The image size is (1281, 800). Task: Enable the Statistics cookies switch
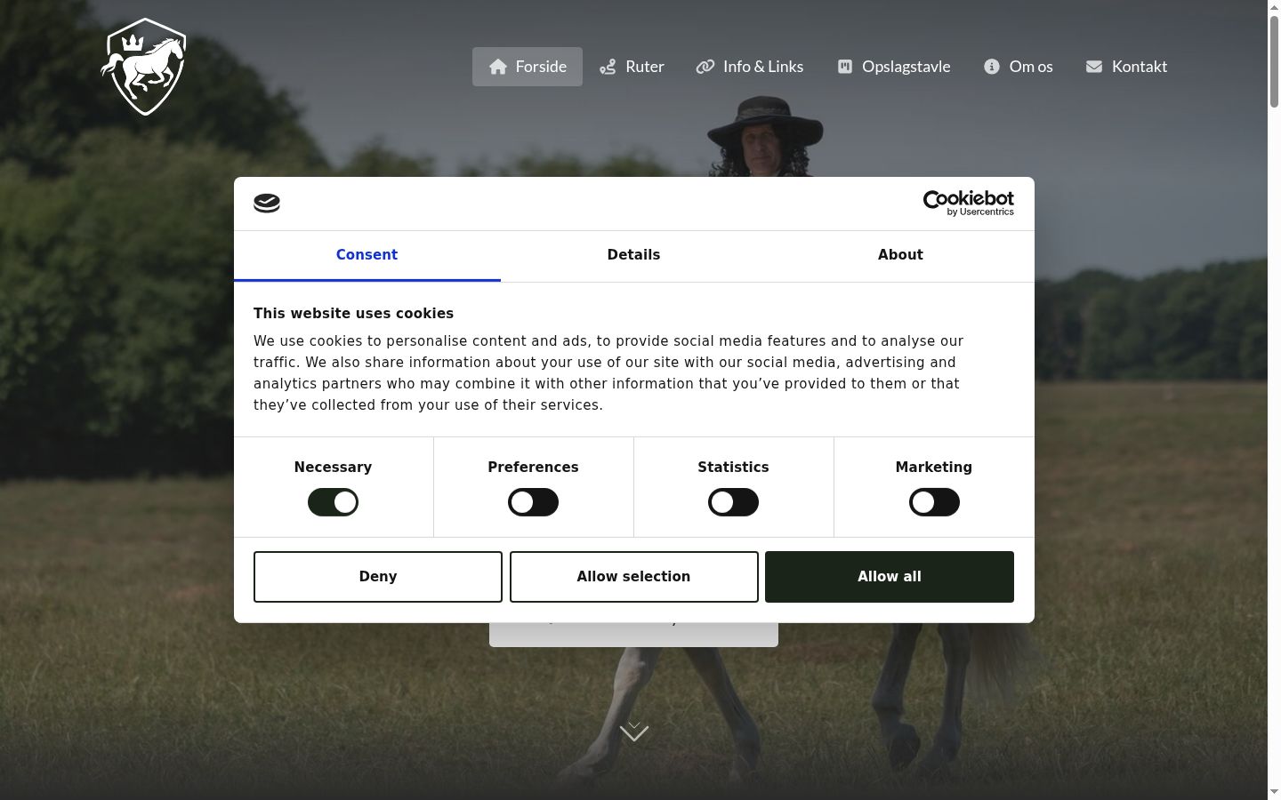[733, 502]
